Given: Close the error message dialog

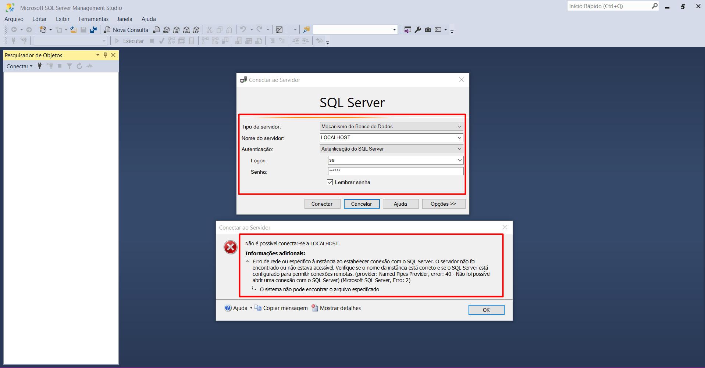Looking at the screenshot, I should tap(505, 228).
